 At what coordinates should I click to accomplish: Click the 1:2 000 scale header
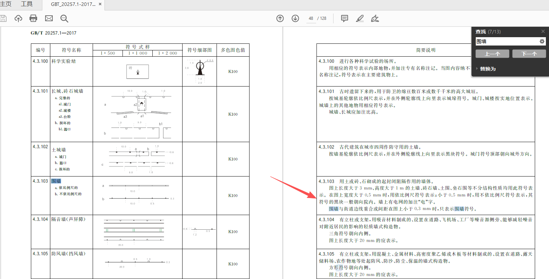167,53
